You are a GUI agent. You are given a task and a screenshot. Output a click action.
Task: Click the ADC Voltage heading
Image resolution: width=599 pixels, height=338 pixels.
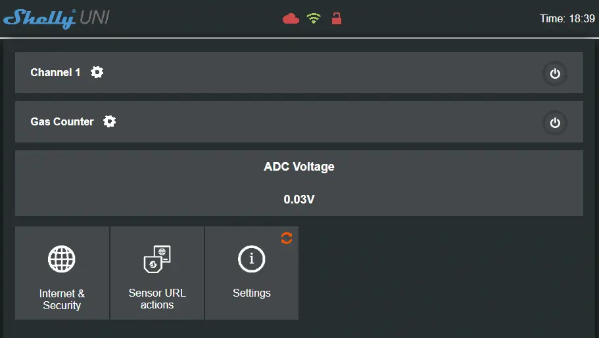[x=299, y=167]
